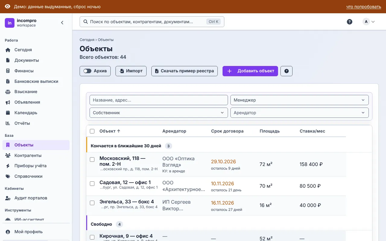Viewport: 386px width, 241px height.
Task: Open Сегодня in the sidebar
Action: pos(36,50)
